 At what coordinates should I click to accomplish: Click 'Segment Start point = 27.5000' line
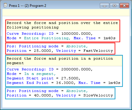click(43, 78)
